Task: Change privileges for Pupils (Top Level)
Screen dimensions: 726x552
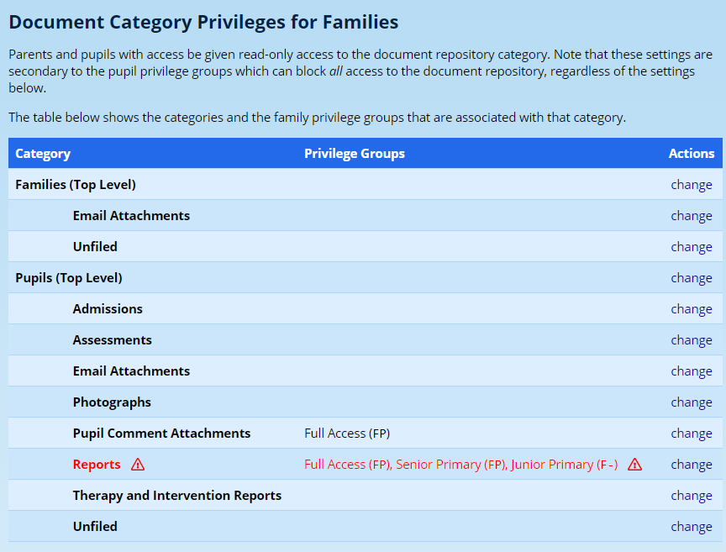Action: point(691,278)
